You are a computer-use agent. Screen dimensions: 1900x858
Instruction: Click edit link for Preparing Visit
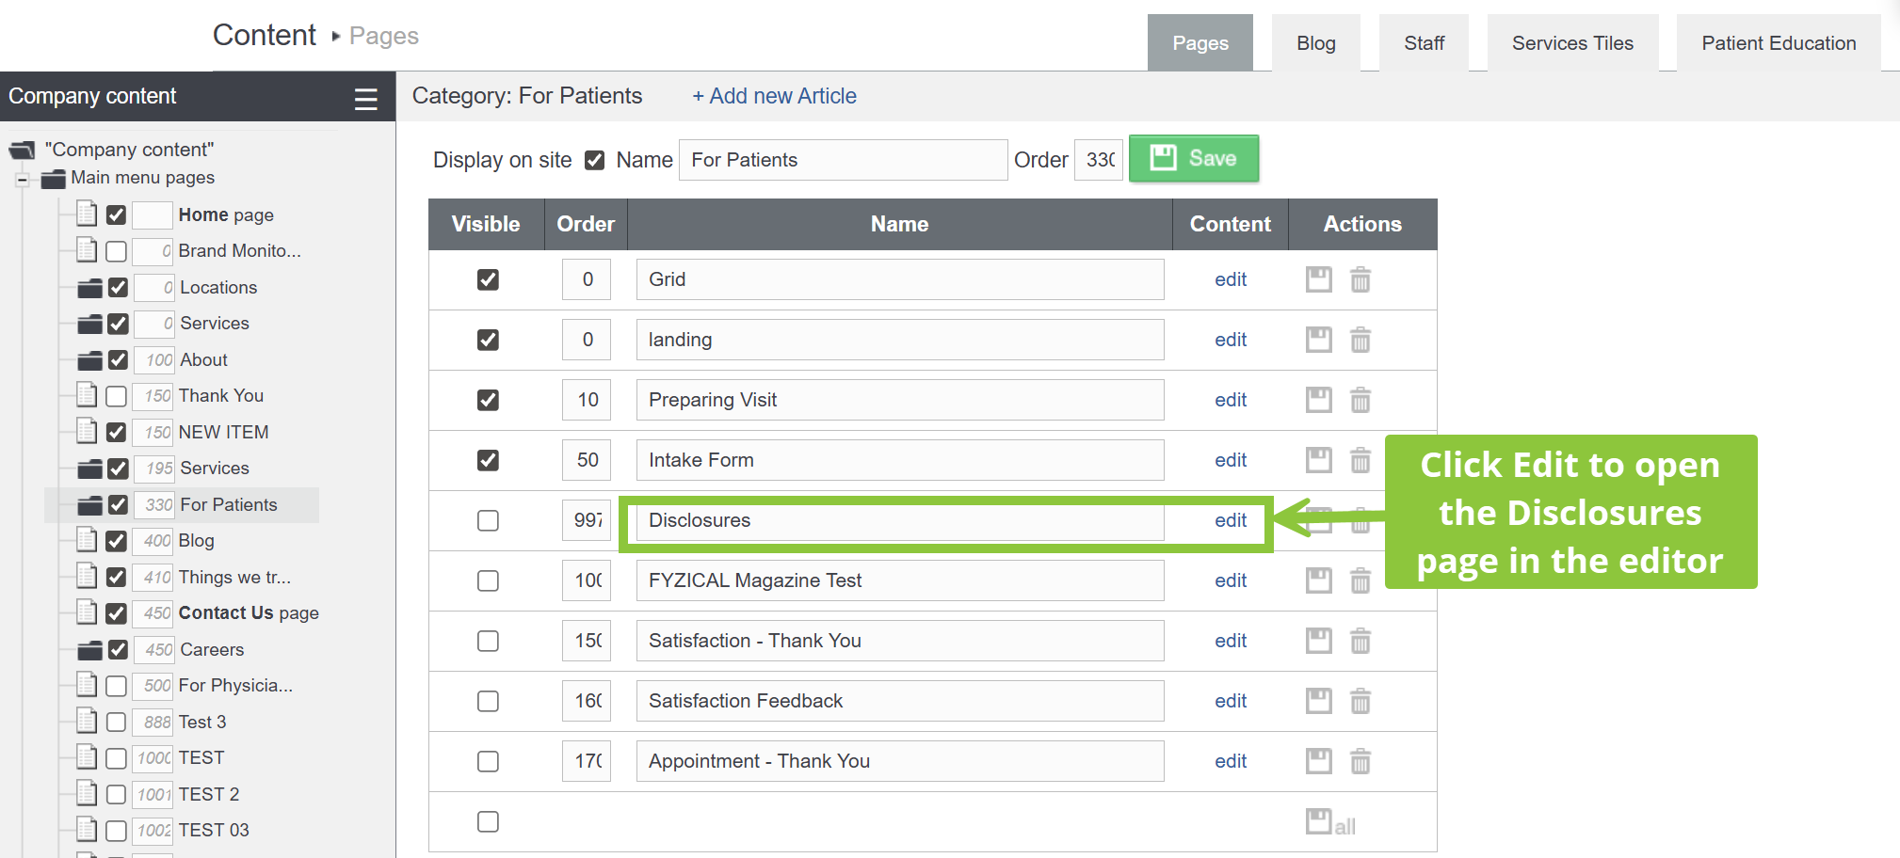click(x=1231, y=400)
